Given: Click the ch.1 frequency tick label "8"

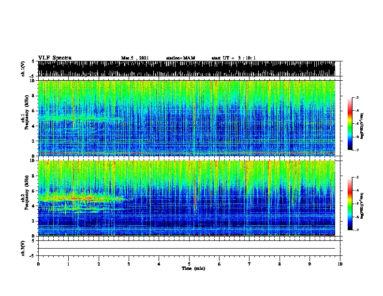Looking at the screenshot, I should click(34, 96).
